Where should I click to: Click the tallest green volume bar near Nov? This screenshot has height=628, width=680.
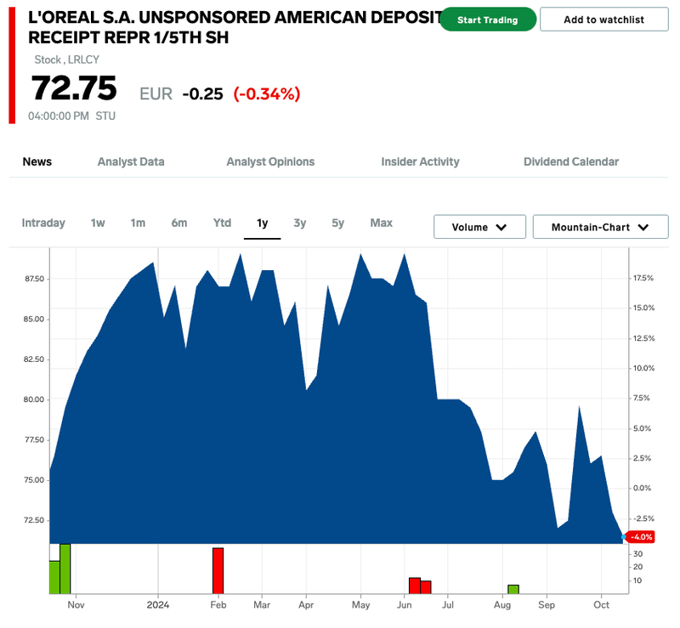[65, 569]
